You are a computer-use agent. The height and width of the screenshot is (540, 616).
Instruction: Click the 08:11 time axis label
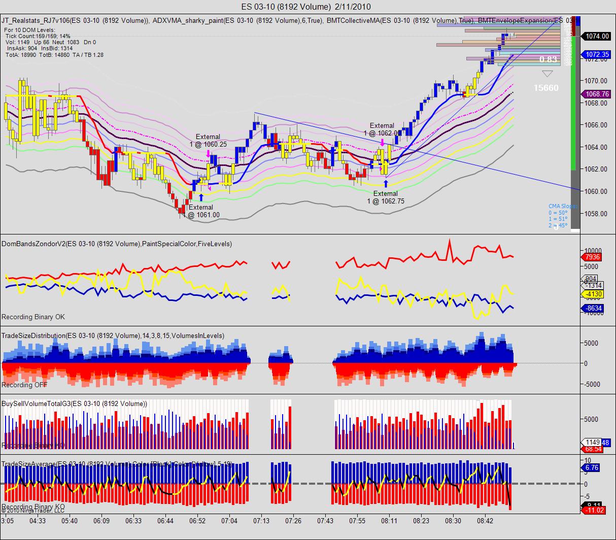click(389, 521)
